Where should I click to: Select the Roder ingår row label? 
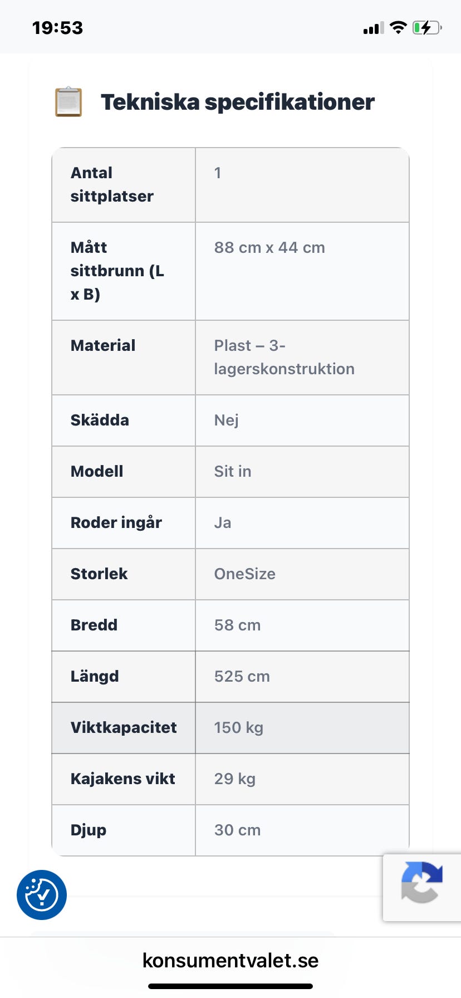pyautogui.click(x=116, y=522)
